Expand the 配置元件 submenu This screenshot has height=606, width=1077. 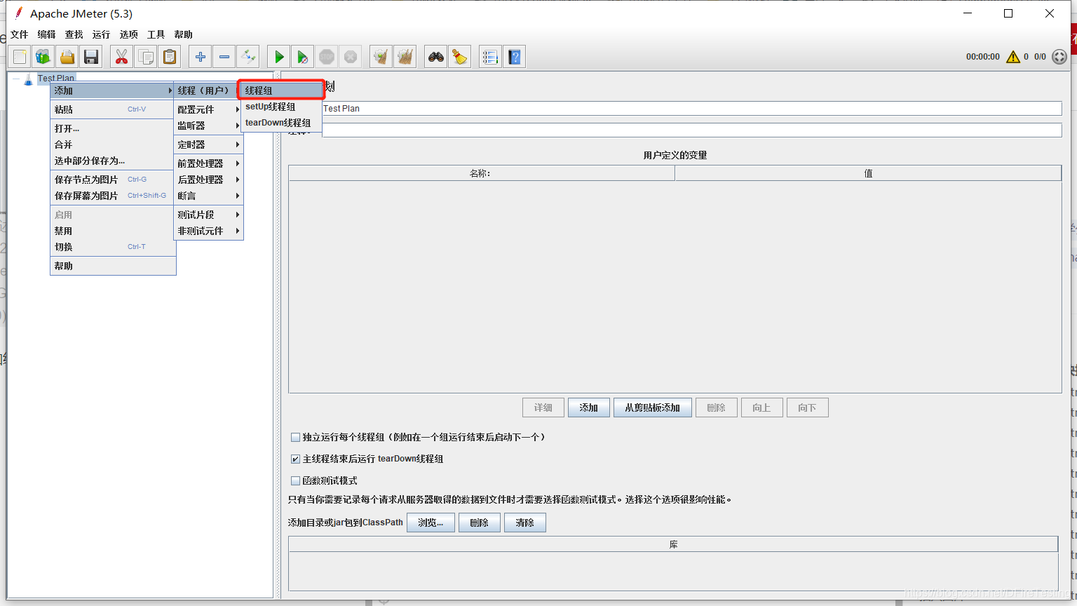[208, 109]
